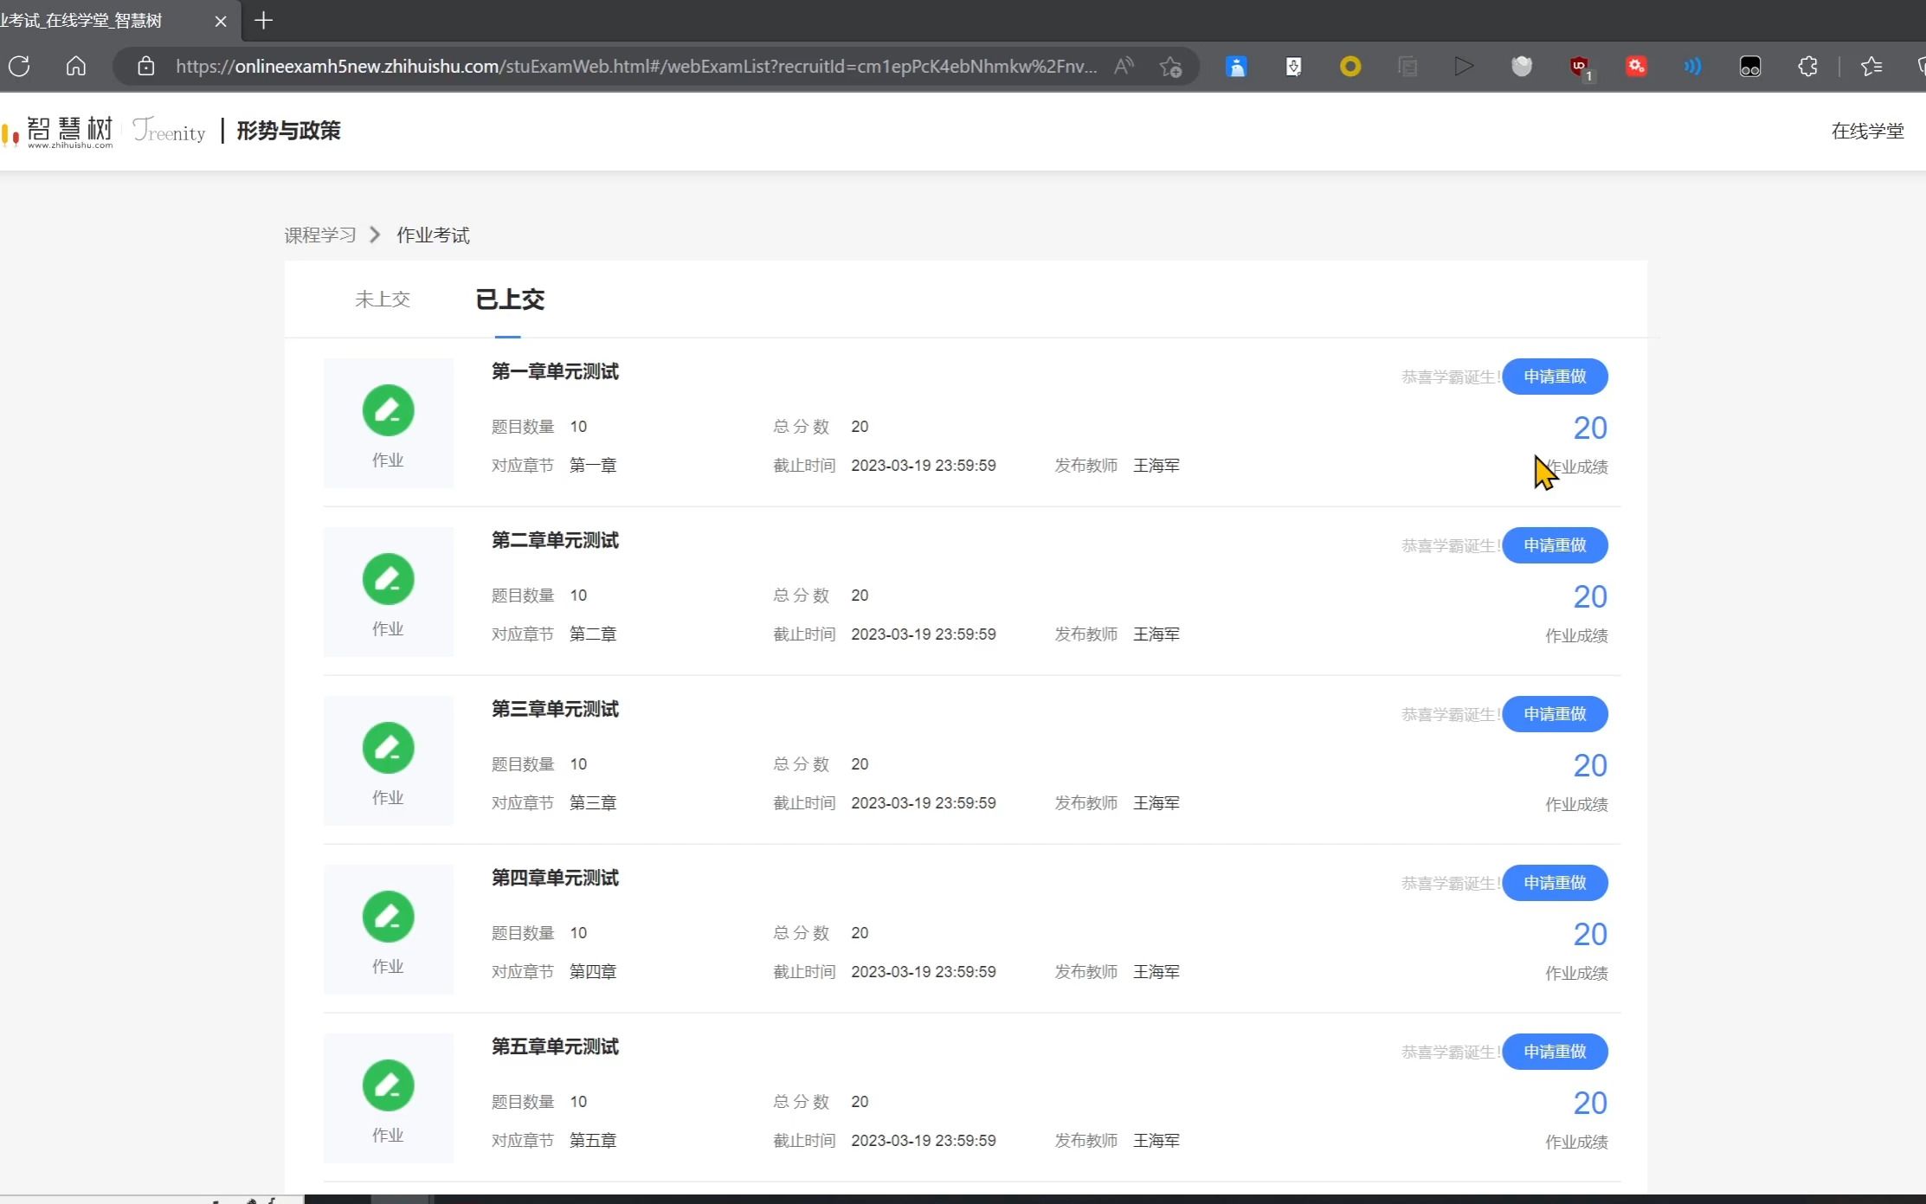Click teacher name 王海军 in 第三章 row
Image resolution: width=1926 pixels, height=1204 pixels.
click(x=1156, y=802)
